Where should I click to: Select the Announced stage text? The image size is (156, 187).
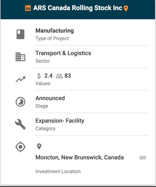[x=50, y=98]
